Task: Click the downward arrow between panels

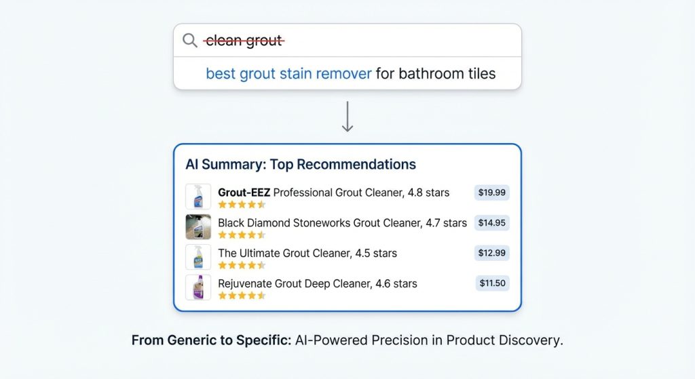Action: [347, 117]
